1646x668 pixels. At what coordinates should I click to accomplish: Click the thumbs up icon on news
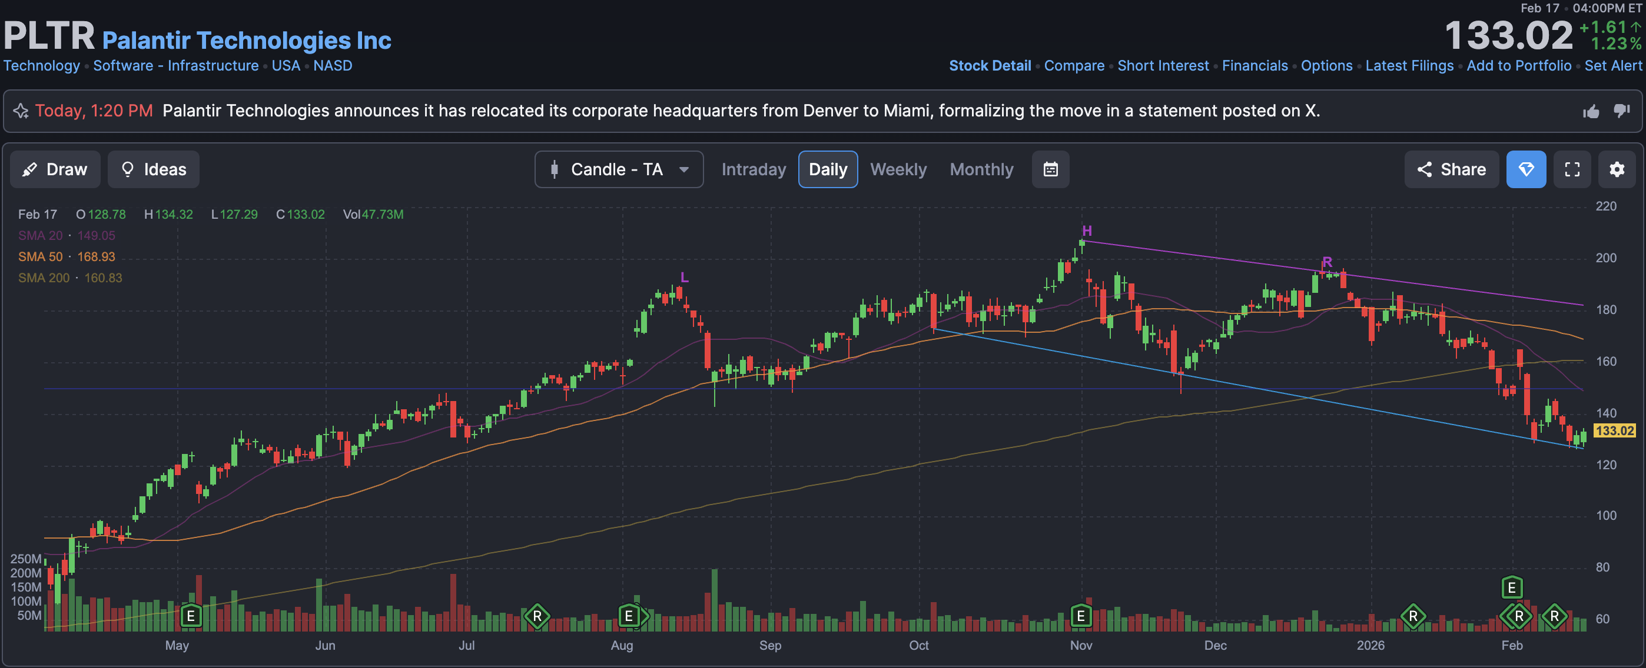click(1591, 112)
